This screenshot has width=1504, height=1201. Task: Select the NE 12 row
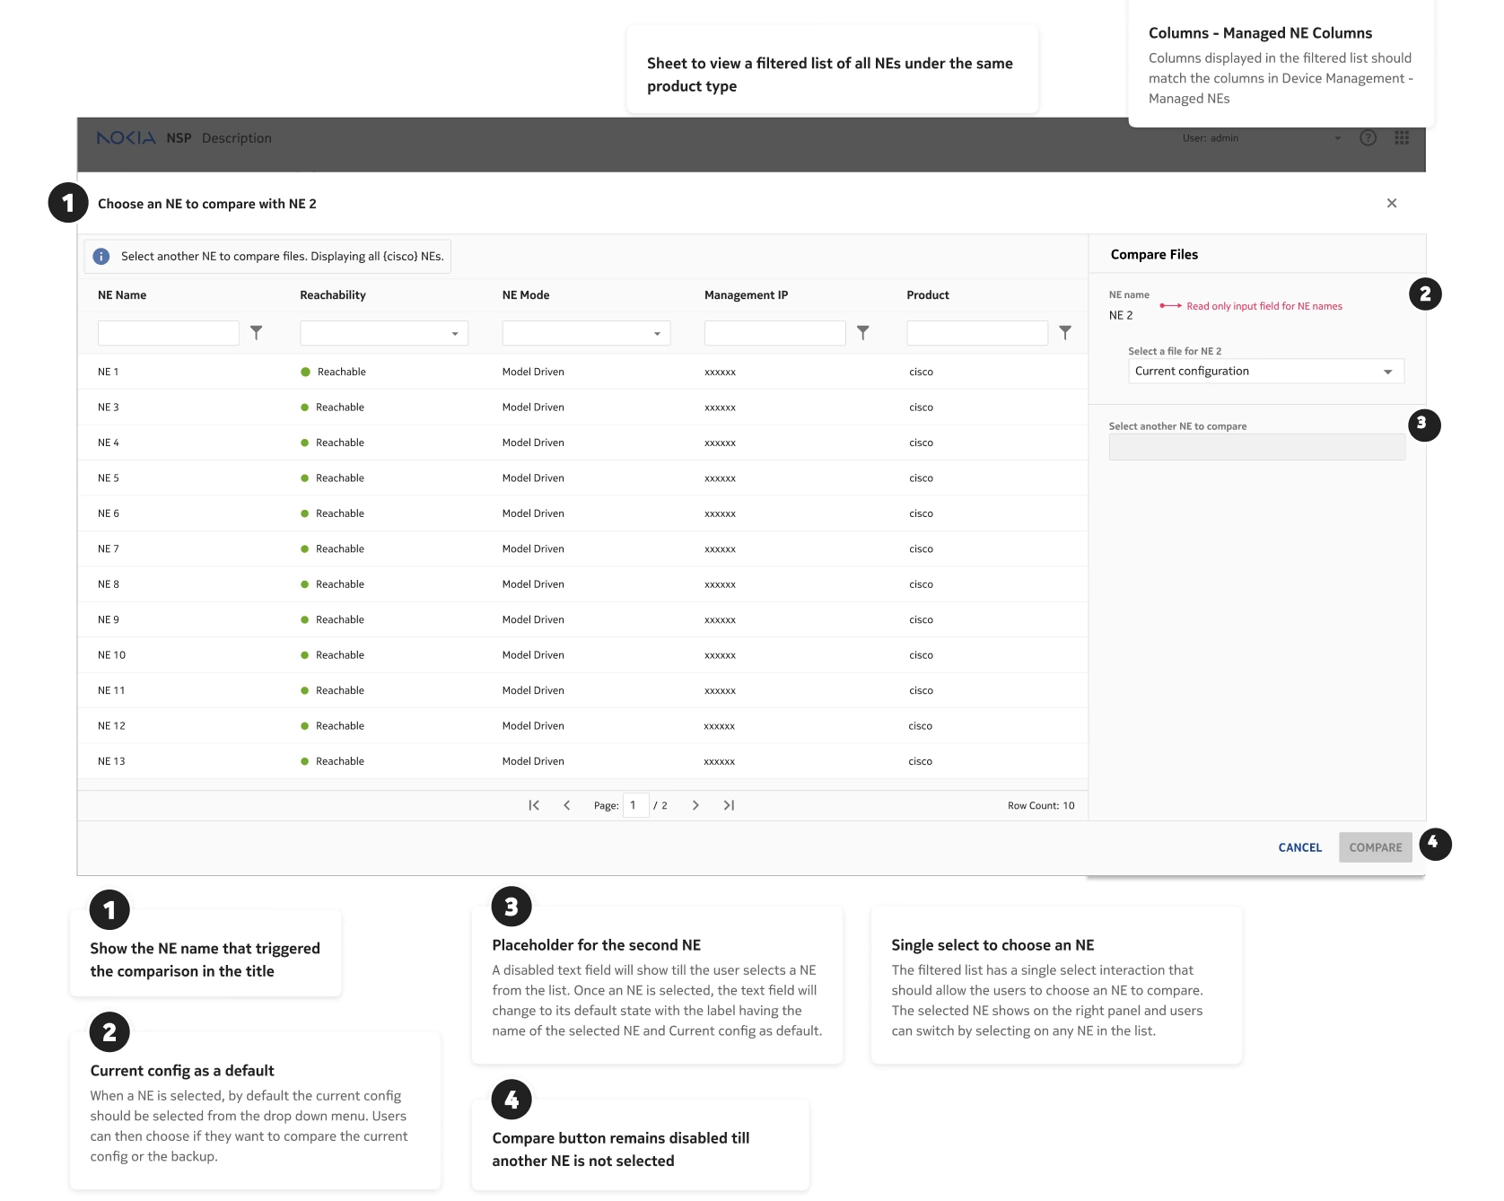pyautogui.click(x=582, y=726)
